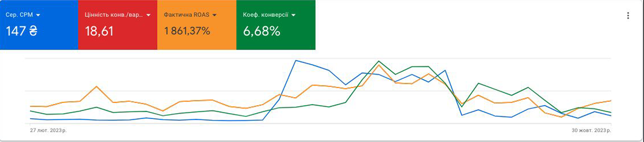Click the 147 ₴ CPM value
The height and width of the screenshot is (142, 644).
click(x=22, y=31)
